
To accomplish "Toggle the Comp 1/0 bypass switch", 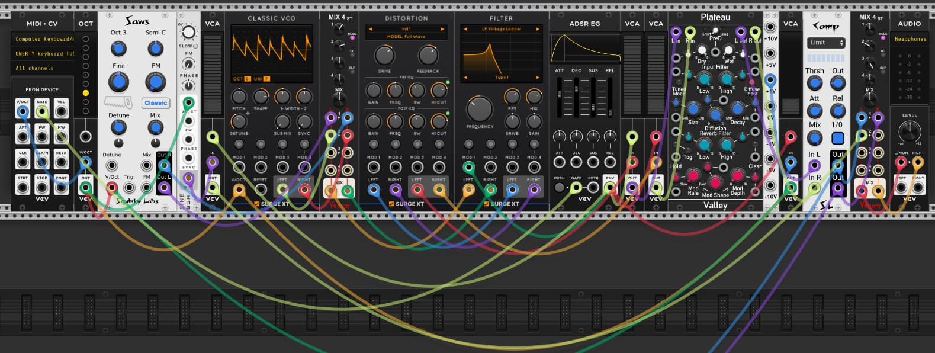I will point(837,138).
